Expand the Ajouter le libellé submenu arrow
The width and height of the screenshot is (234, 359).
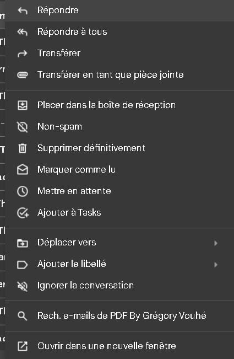(x=215, y=265)
